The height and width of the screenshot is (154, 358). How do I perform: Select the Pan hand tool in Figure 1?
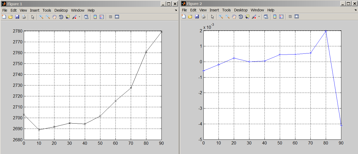54,17
